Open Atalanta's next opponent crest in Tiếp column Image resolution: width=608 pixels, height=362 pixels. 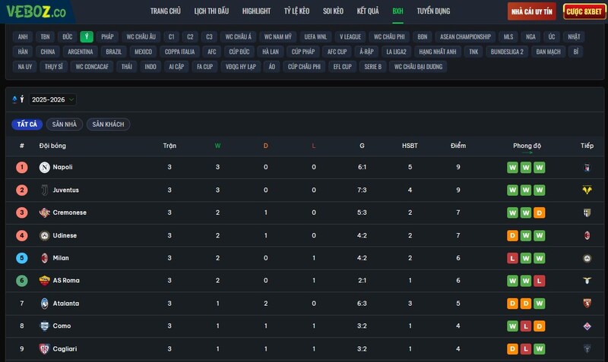tap(587, 304)
